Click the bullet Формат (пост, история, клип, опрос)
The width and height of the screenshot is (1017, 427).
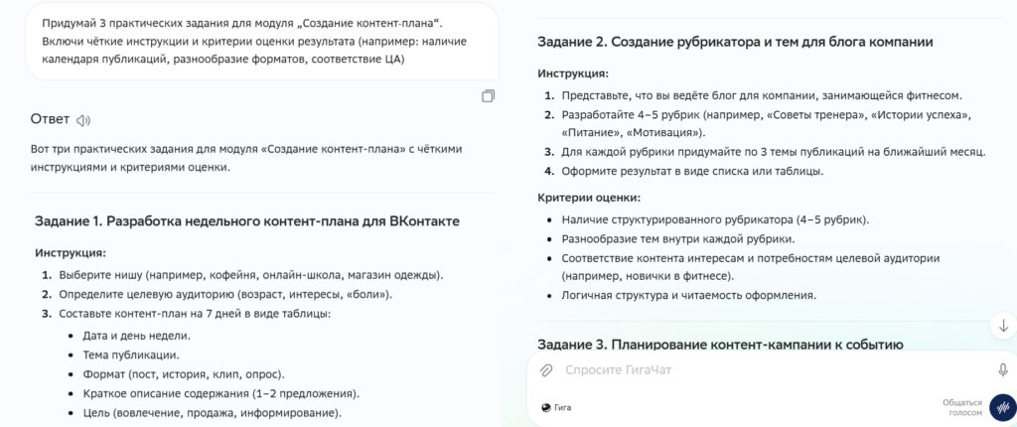pyautogui.click(x=184, y=373)
